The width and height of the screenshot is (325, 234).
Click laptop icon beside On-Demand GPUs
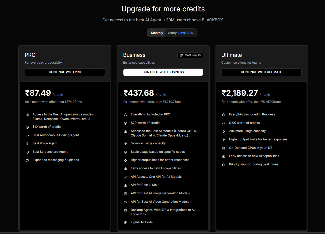(x=224, y=148)
